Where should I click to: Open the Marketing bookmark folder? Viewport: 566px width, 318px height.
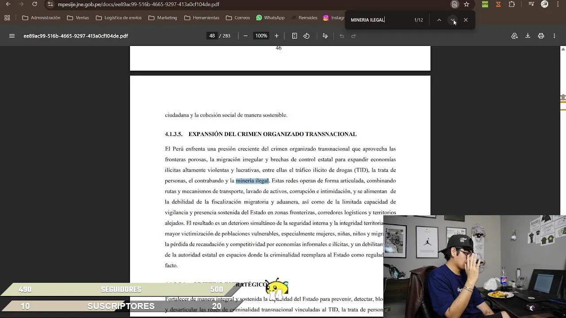click(163, 18)
